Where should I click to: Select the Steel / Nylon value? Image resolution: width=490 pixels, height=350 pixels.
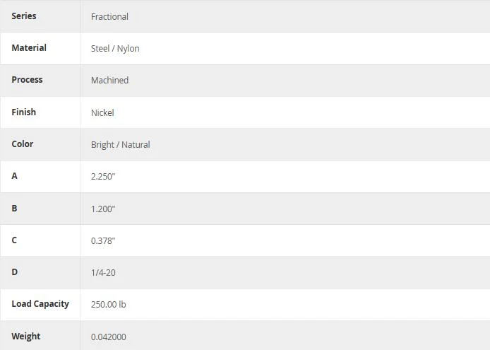(x=115, y=49)
